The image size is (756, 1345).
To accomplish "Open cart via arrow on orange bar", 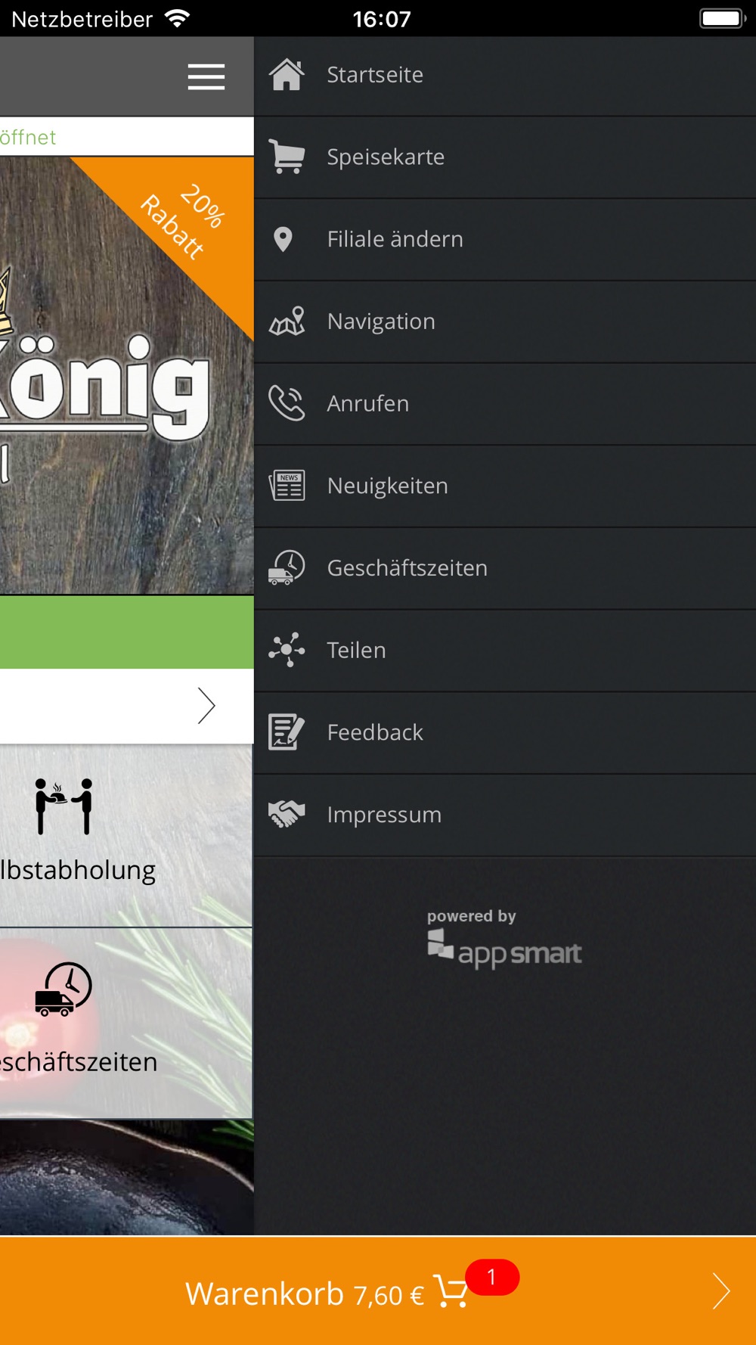I will (721, 1291).
